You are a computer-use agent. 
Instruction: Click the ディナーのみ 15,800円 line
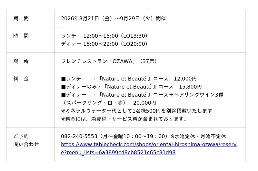[x=131, y=87]
